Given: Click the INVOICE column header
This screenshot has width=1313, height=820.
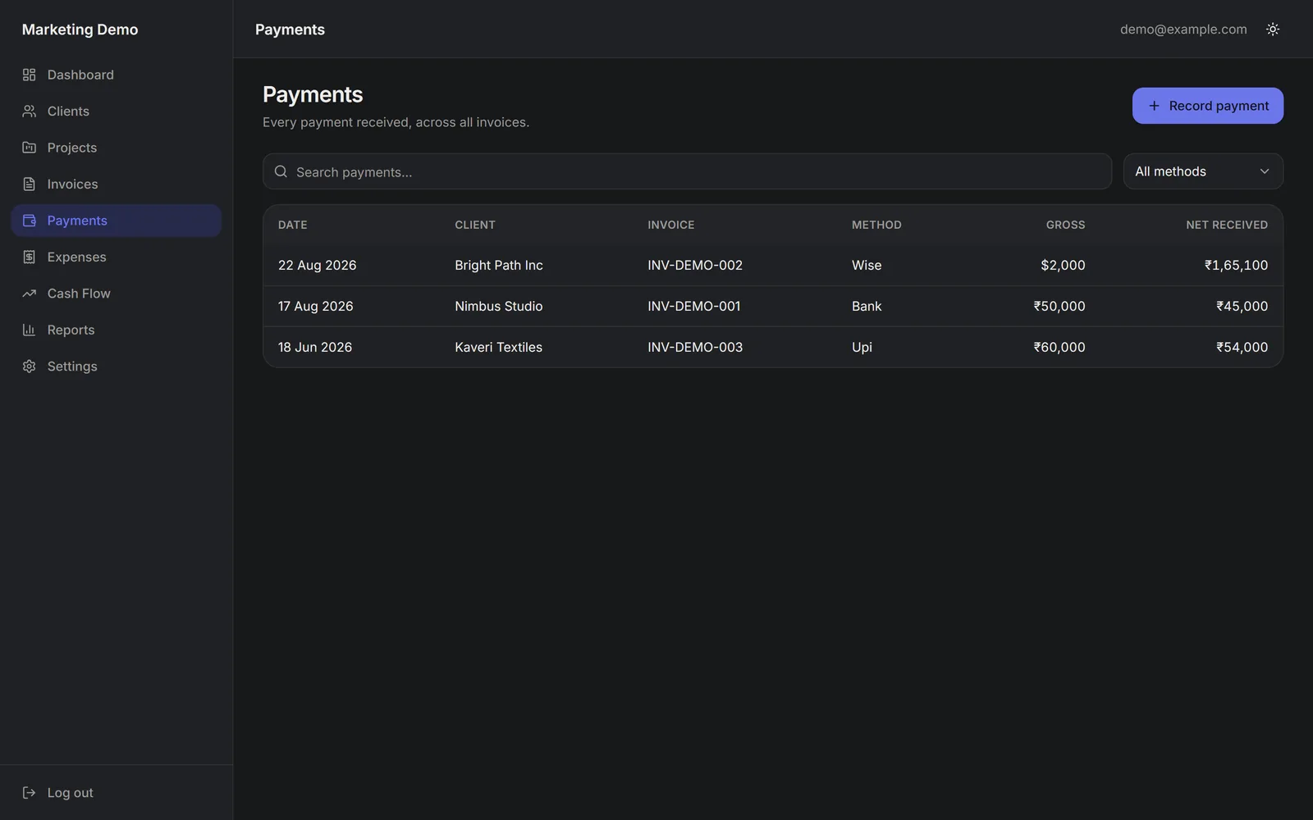Looking at the screenshot, I should 670,225.
